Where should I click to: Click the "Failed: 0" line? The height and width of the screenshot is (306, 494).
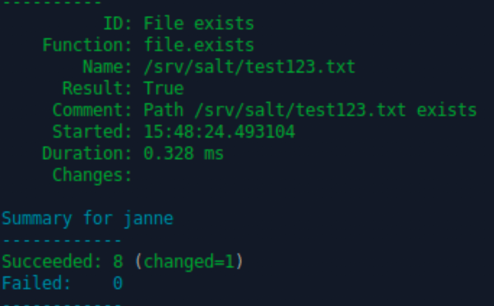pos(61,283)
